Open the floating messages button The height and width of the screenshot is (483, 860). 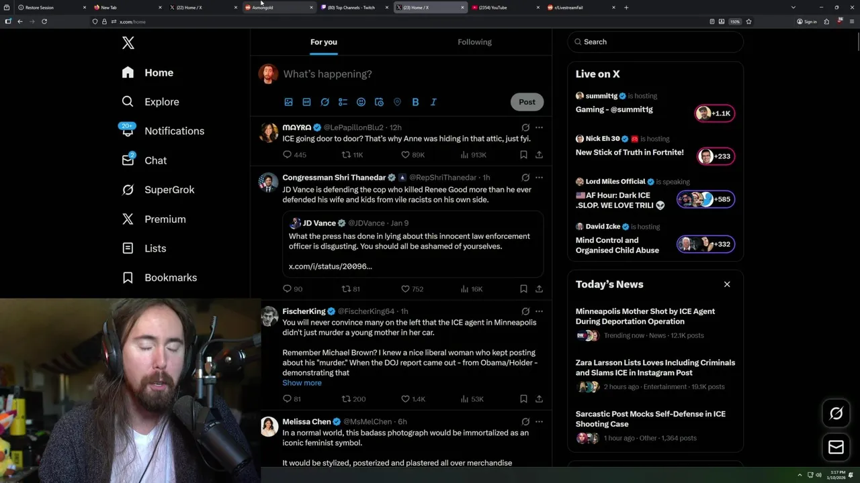(836, 447)
